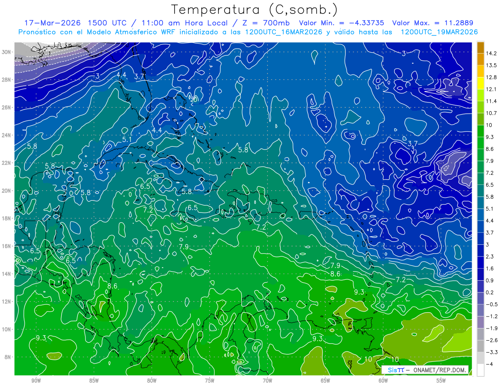Click the '11.4' legend value
Image resolution: width=500 pixels, height=386 pixels.
click(491, 101)
